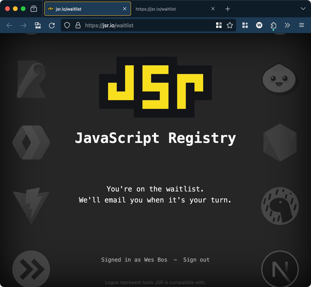Click the JavaScript Registry heading

155,138
